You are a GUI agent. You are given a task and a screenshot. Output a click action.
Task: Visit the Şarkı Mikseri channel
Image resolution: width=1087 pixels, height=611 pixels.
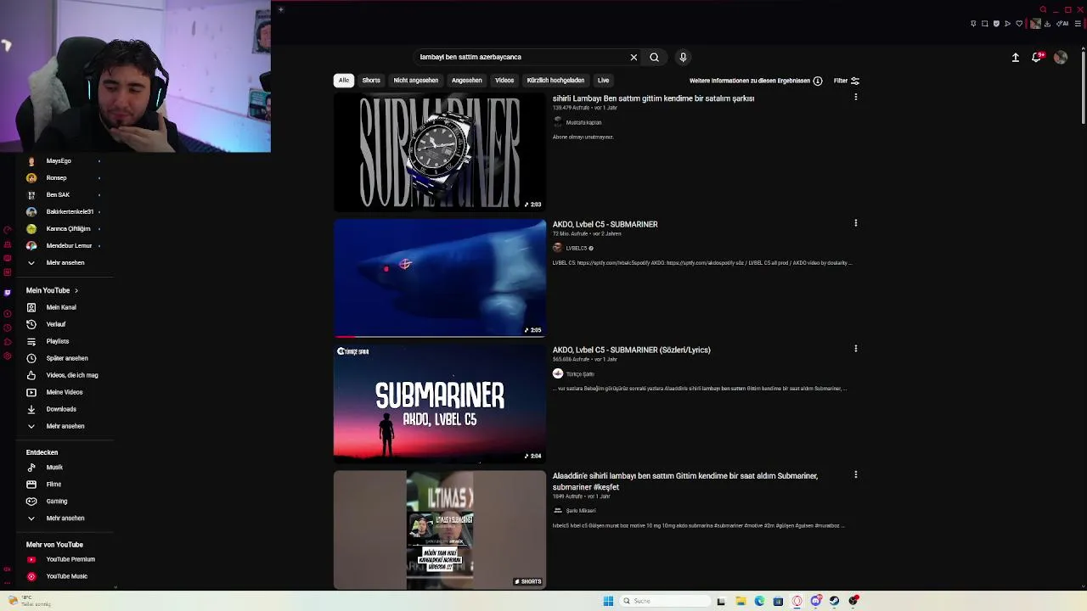(x=581, y=510)
